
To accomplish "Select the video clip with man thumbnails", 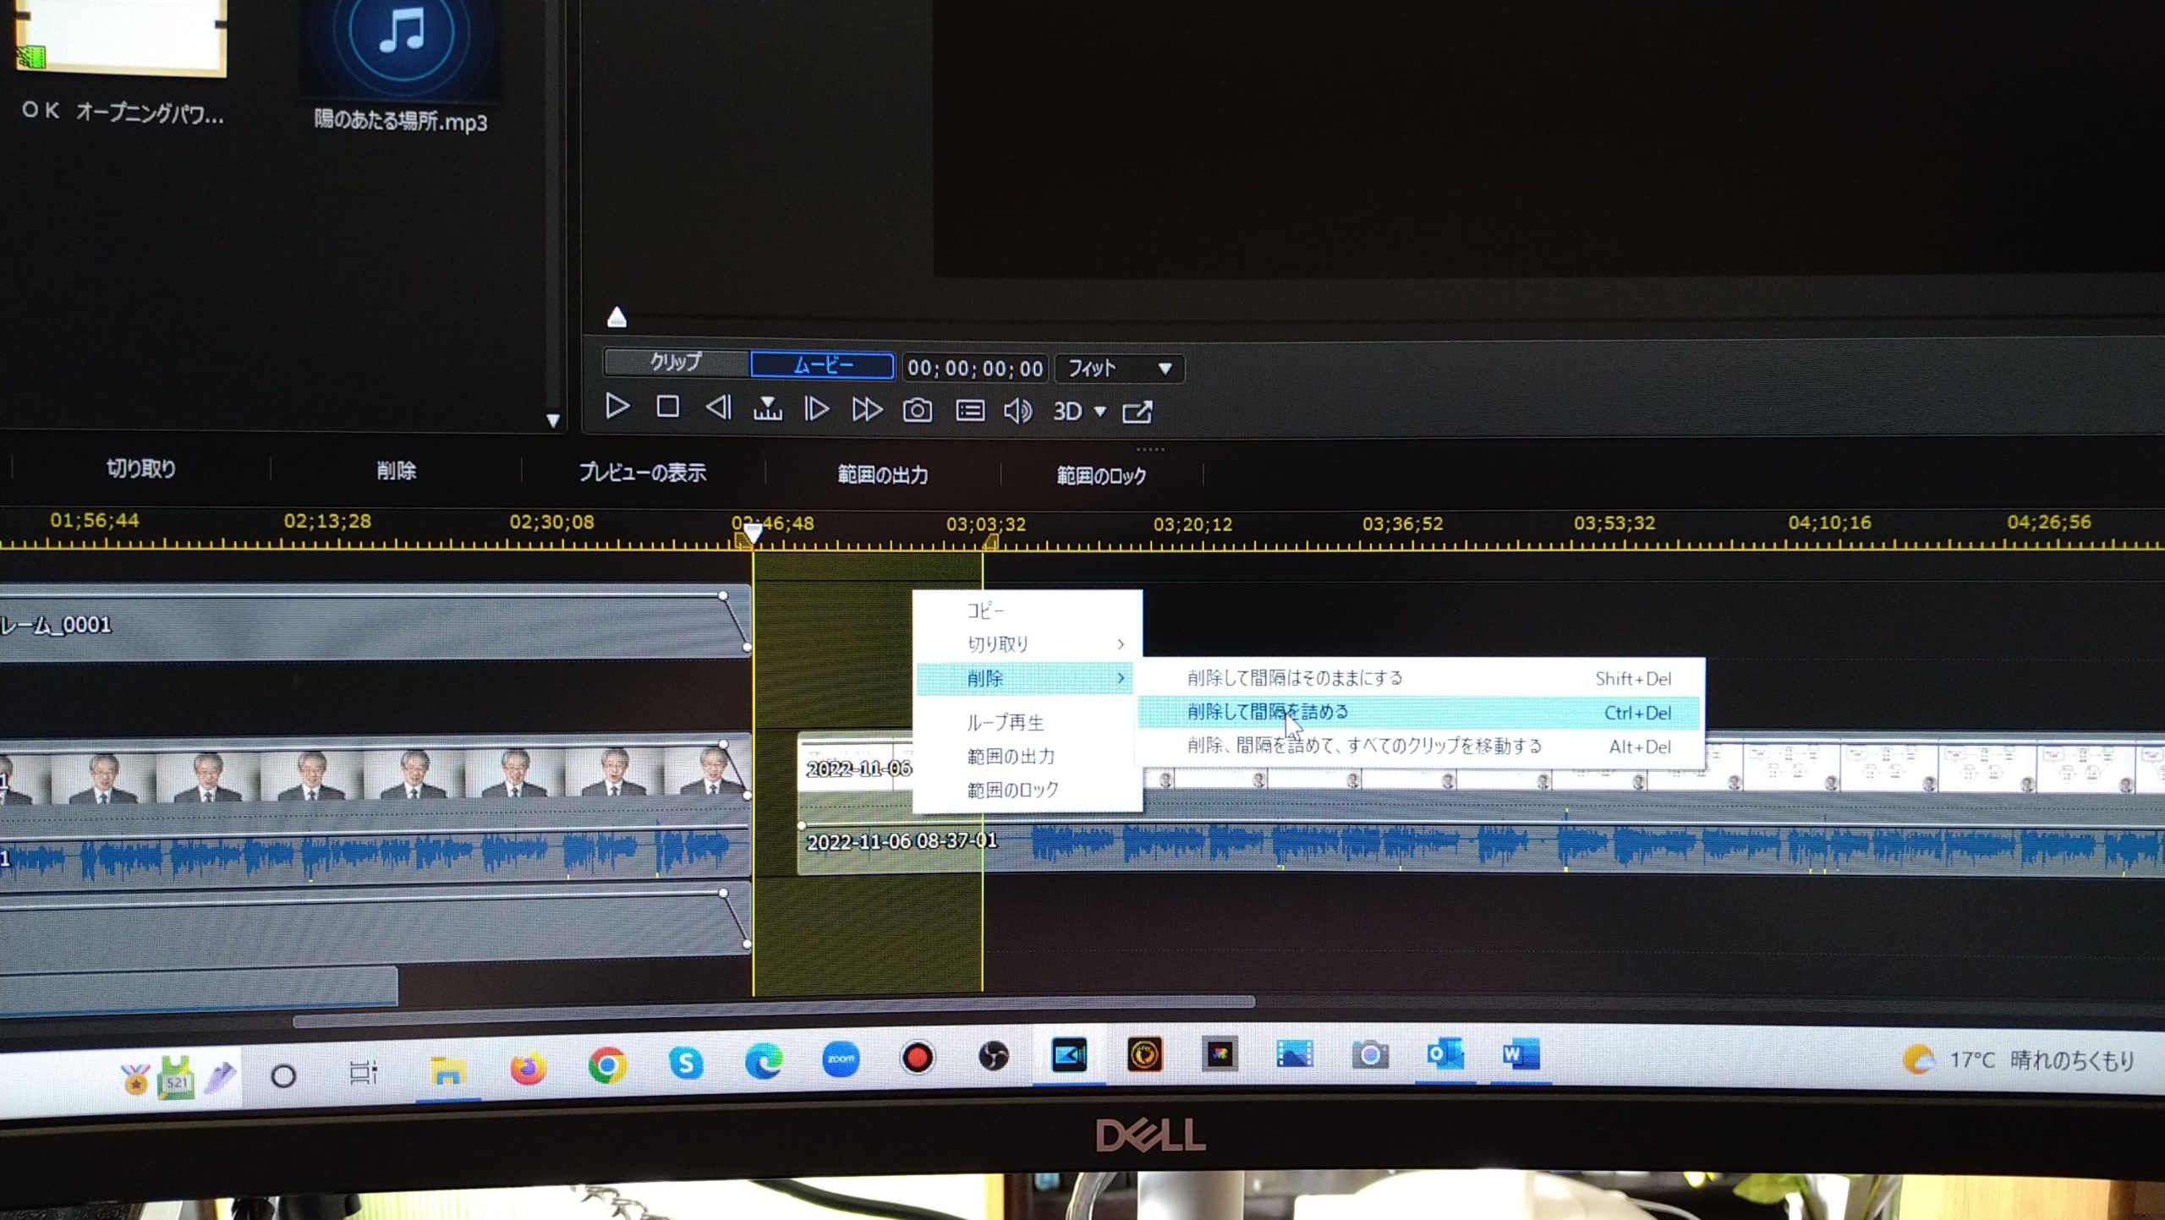I will pyautogui.click(x=375, y=773).
